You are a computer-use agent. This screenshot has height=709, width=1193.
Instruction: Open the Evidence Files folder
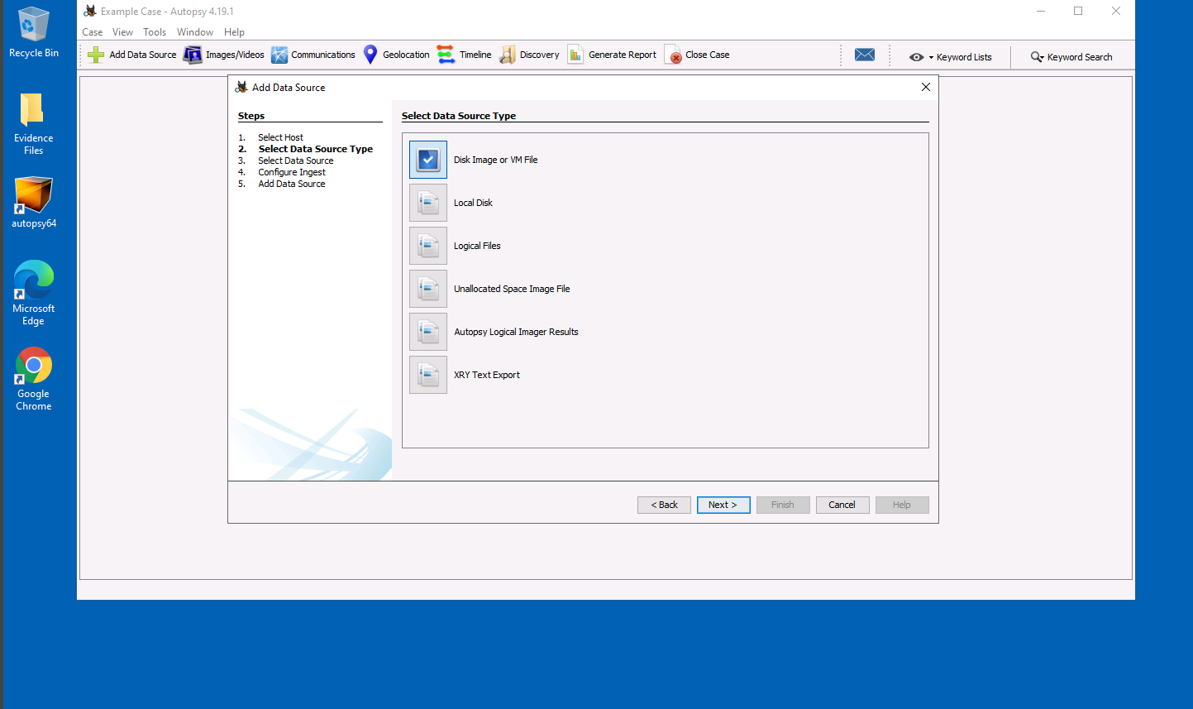pos(33,123)
